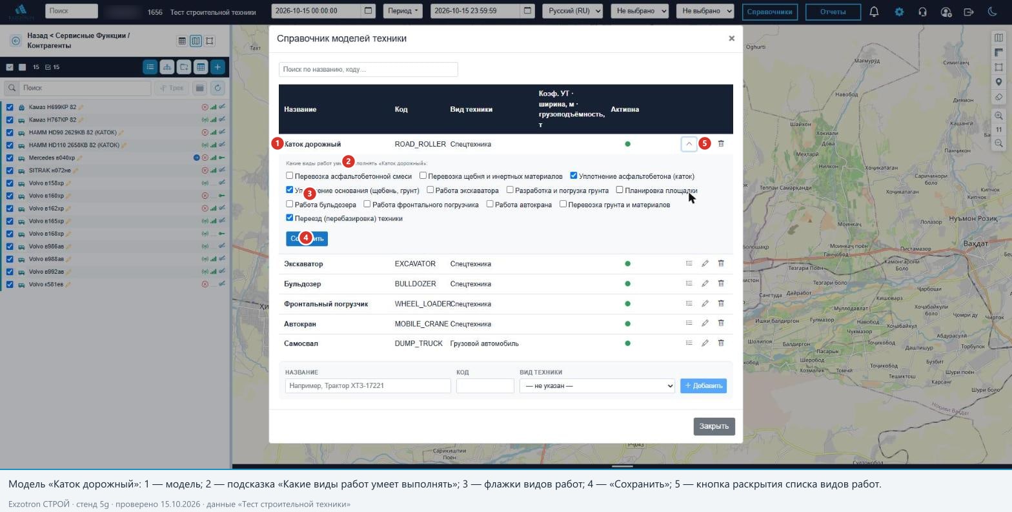Edit the Бульдозер row with pencil icon

(x=705, y=283)
